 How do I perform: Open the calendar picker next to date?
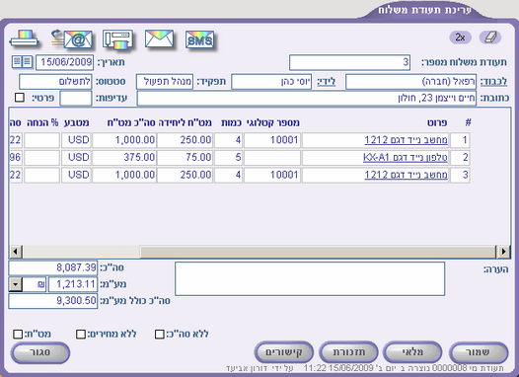(x=22, y=62)
